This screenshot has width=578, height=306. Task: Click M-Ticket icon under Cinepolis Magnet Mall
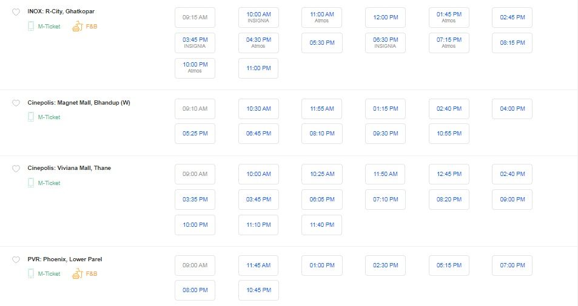[31, 117]
